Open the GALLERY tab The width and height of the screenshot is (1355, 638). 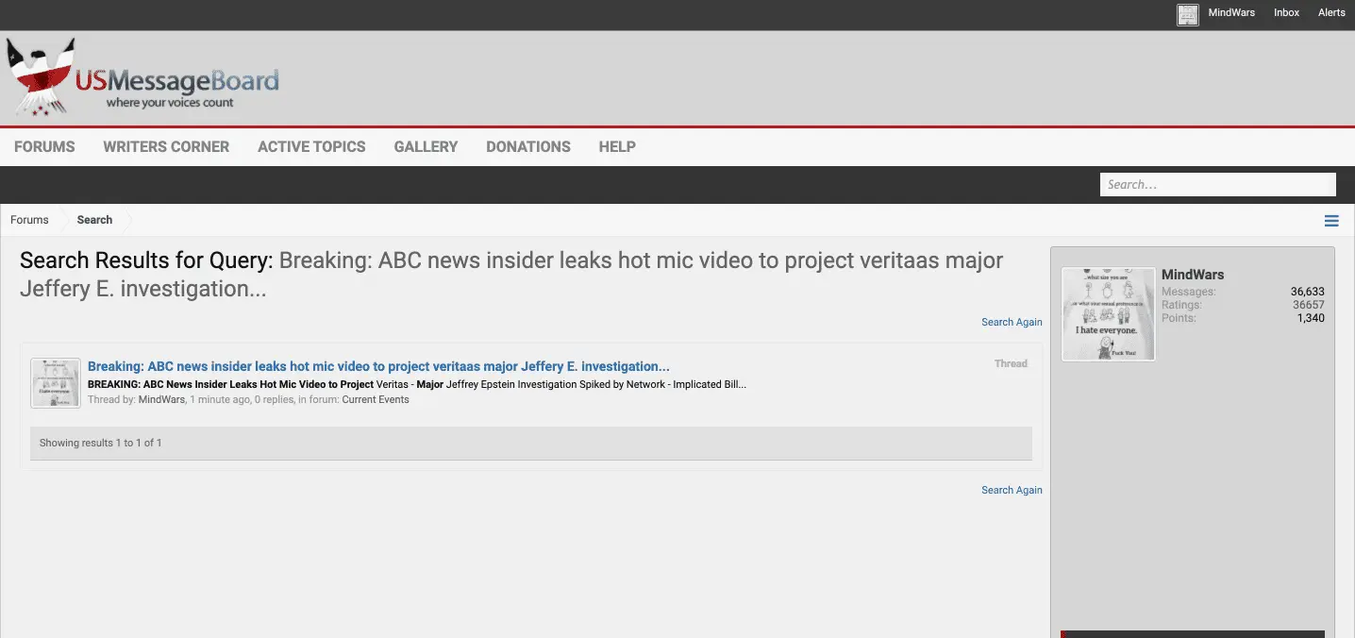point(426,146)
